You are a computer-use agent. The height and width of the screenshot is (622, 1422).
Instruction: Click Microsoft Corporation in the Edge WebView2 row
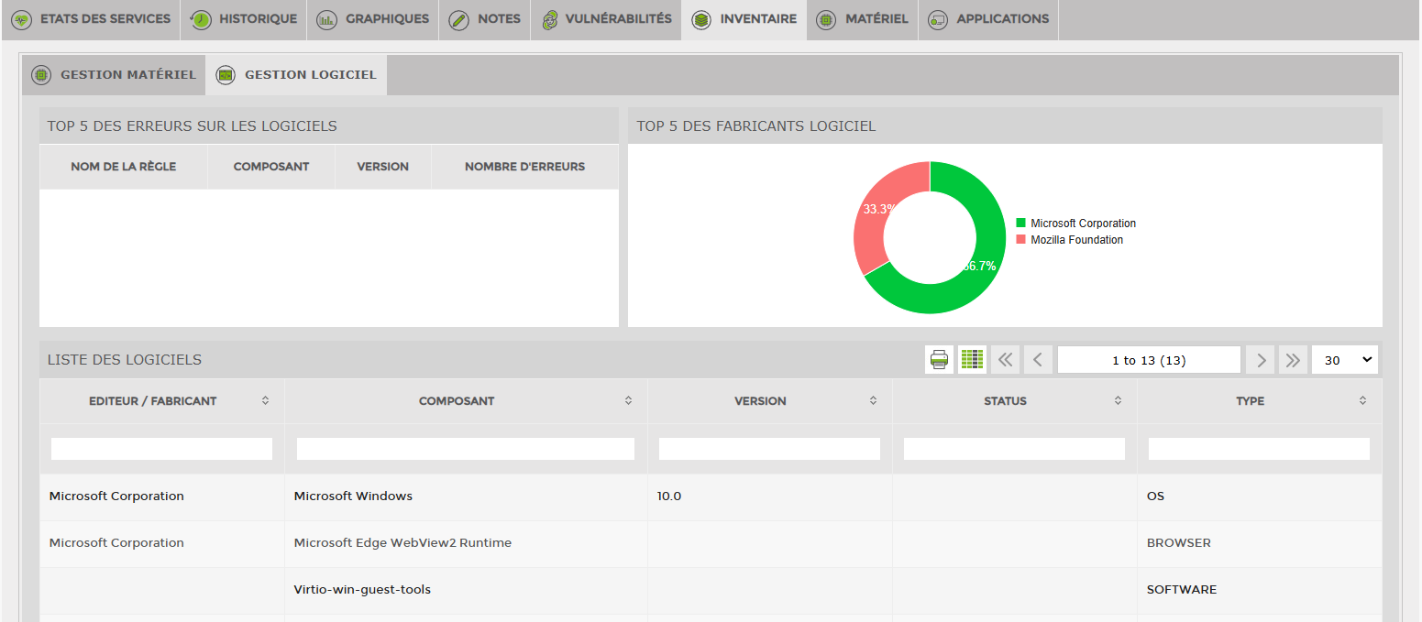click(x=116, y=543)
